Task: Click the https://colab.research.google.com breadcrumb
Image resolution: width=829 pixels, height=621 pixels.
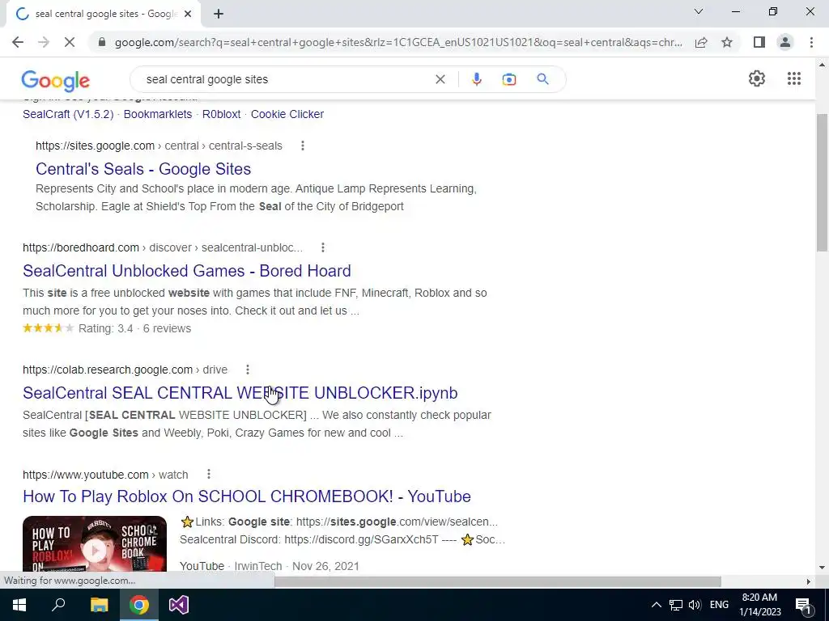Action: 125,370
